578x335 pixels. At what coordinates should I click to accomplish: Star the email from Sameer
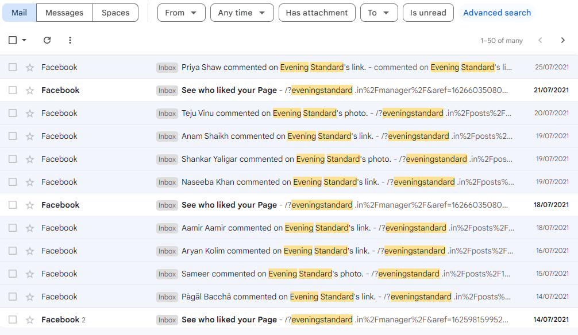29,274
